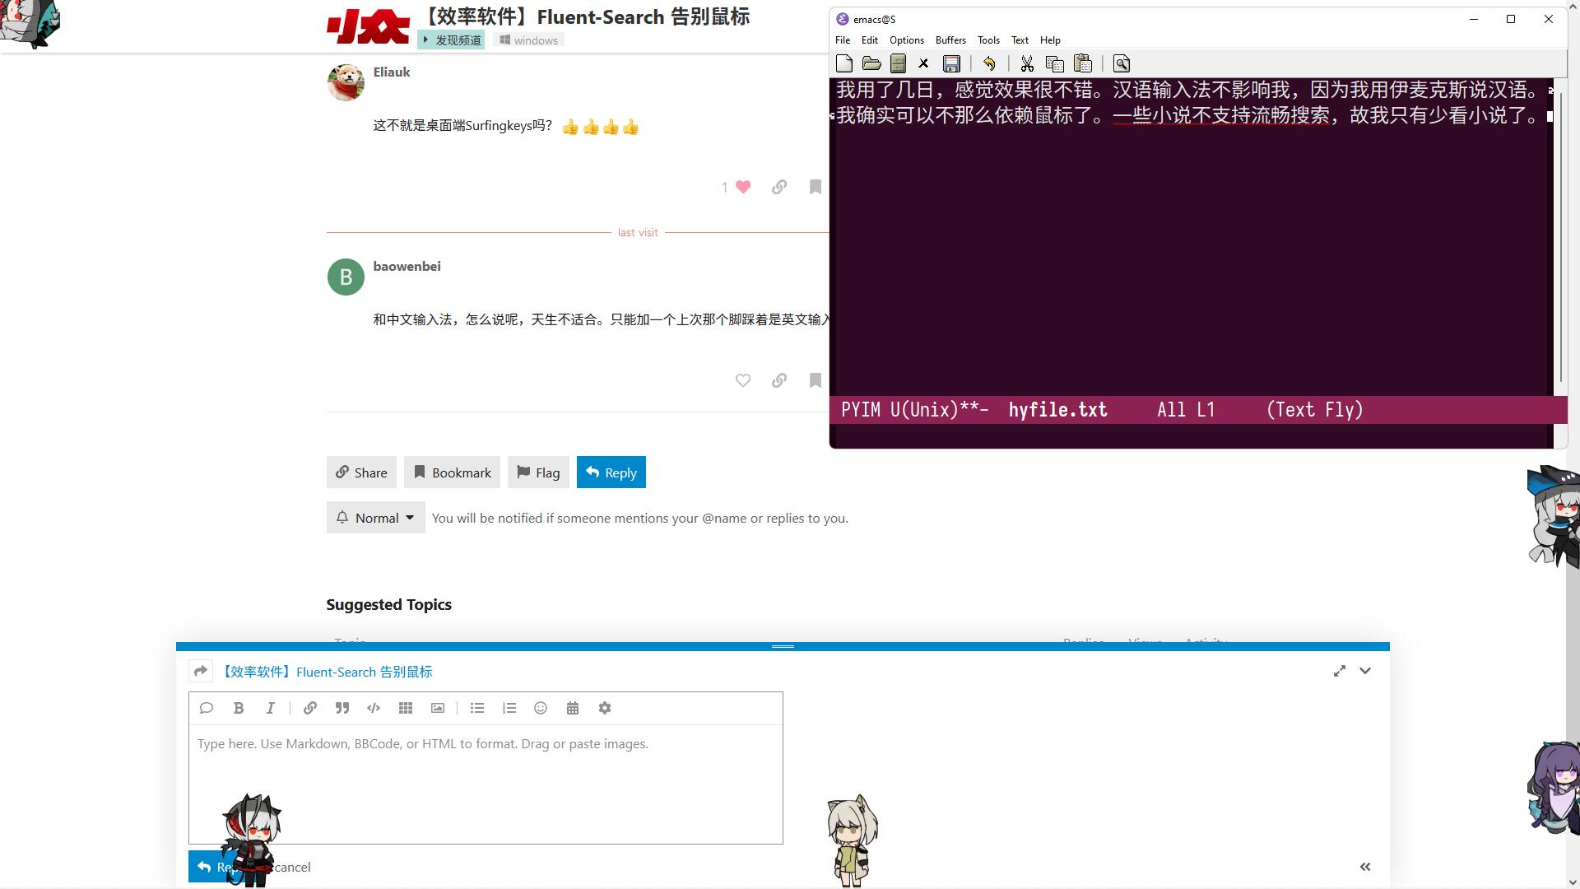Click the blockquote icon in composer
This screenshot has width=1580, height=889.
click(342, 708)
